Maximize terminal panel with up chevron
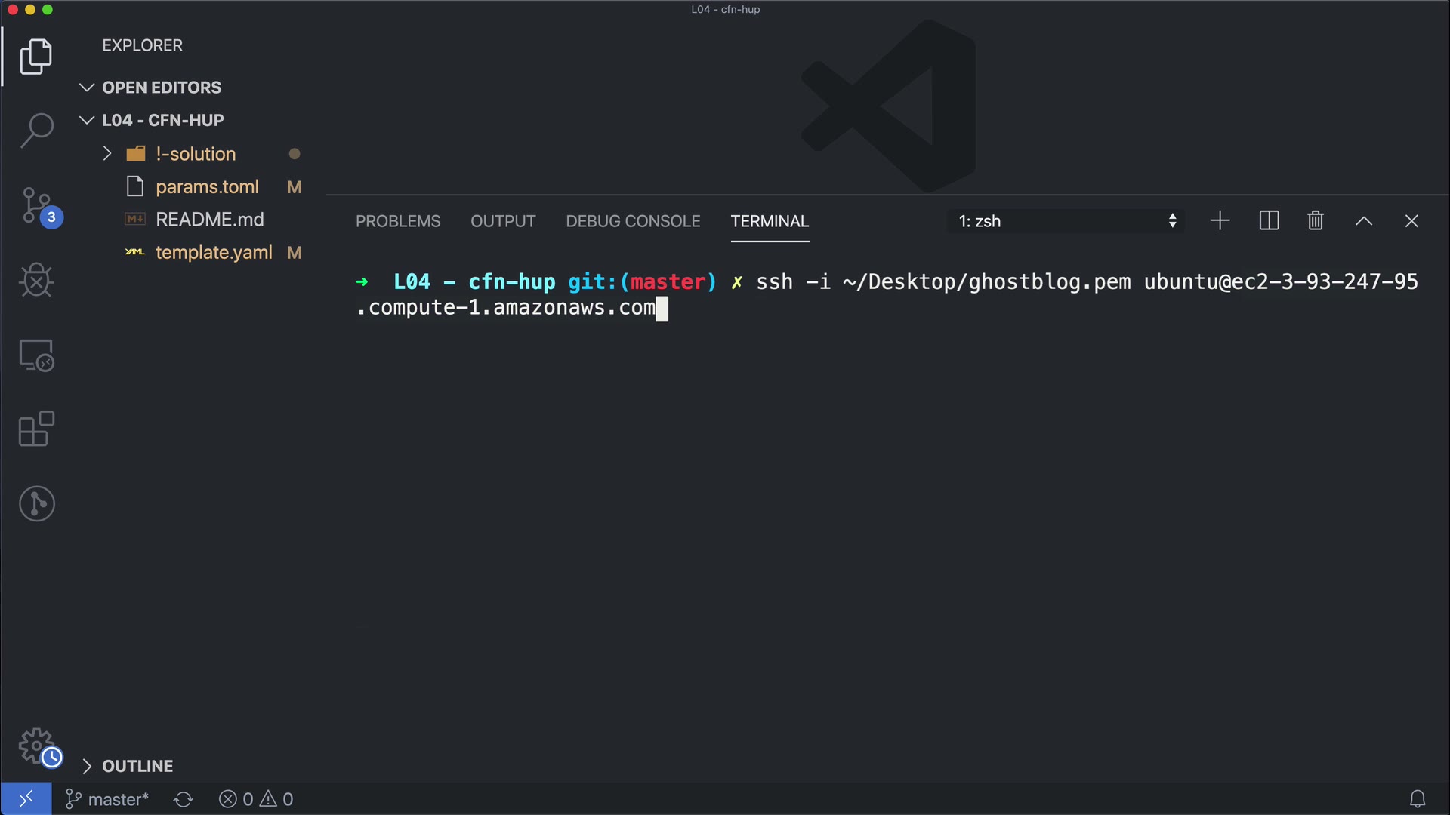The image size is (1450, 815). pyautogui.click(x=1363, y=221)
